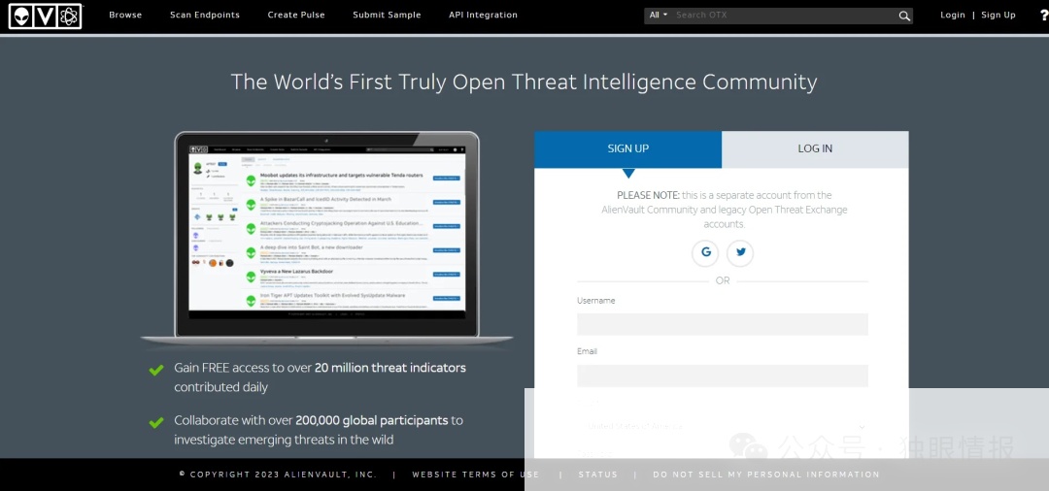Open the All search filter dropdown
Image resolution: width=1049 pixels, height=491 pixels.
(659, 15)
